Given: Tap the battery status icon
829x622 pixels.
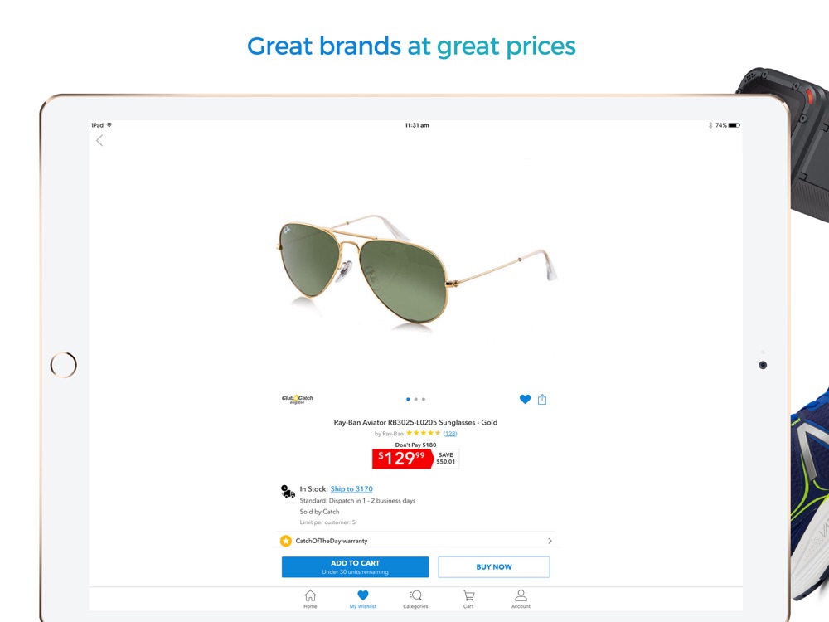Looking at the screenshot, I should [734, 125].
